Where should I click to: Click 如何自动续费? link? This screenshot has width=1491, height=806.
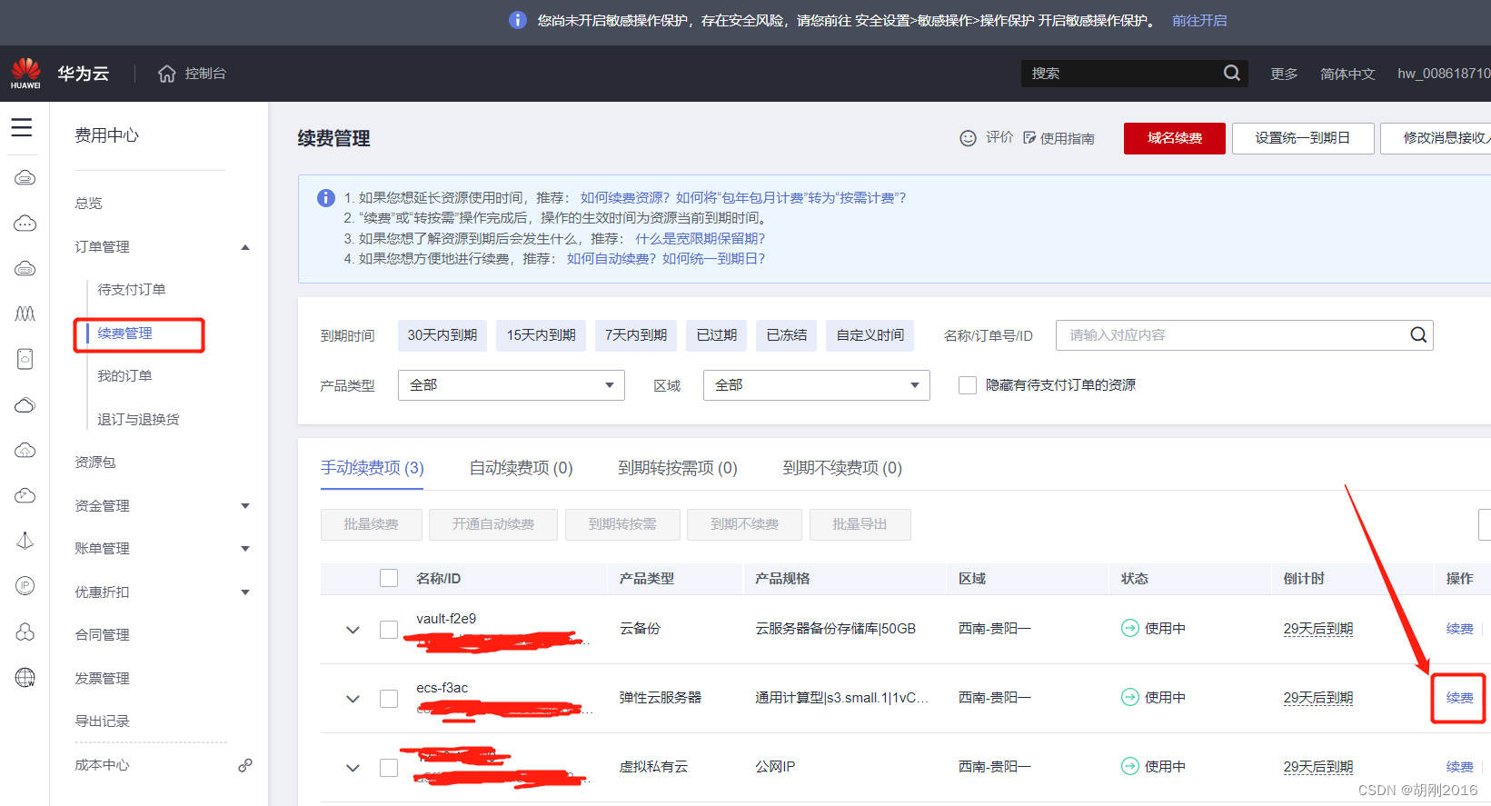coord(611,259)
